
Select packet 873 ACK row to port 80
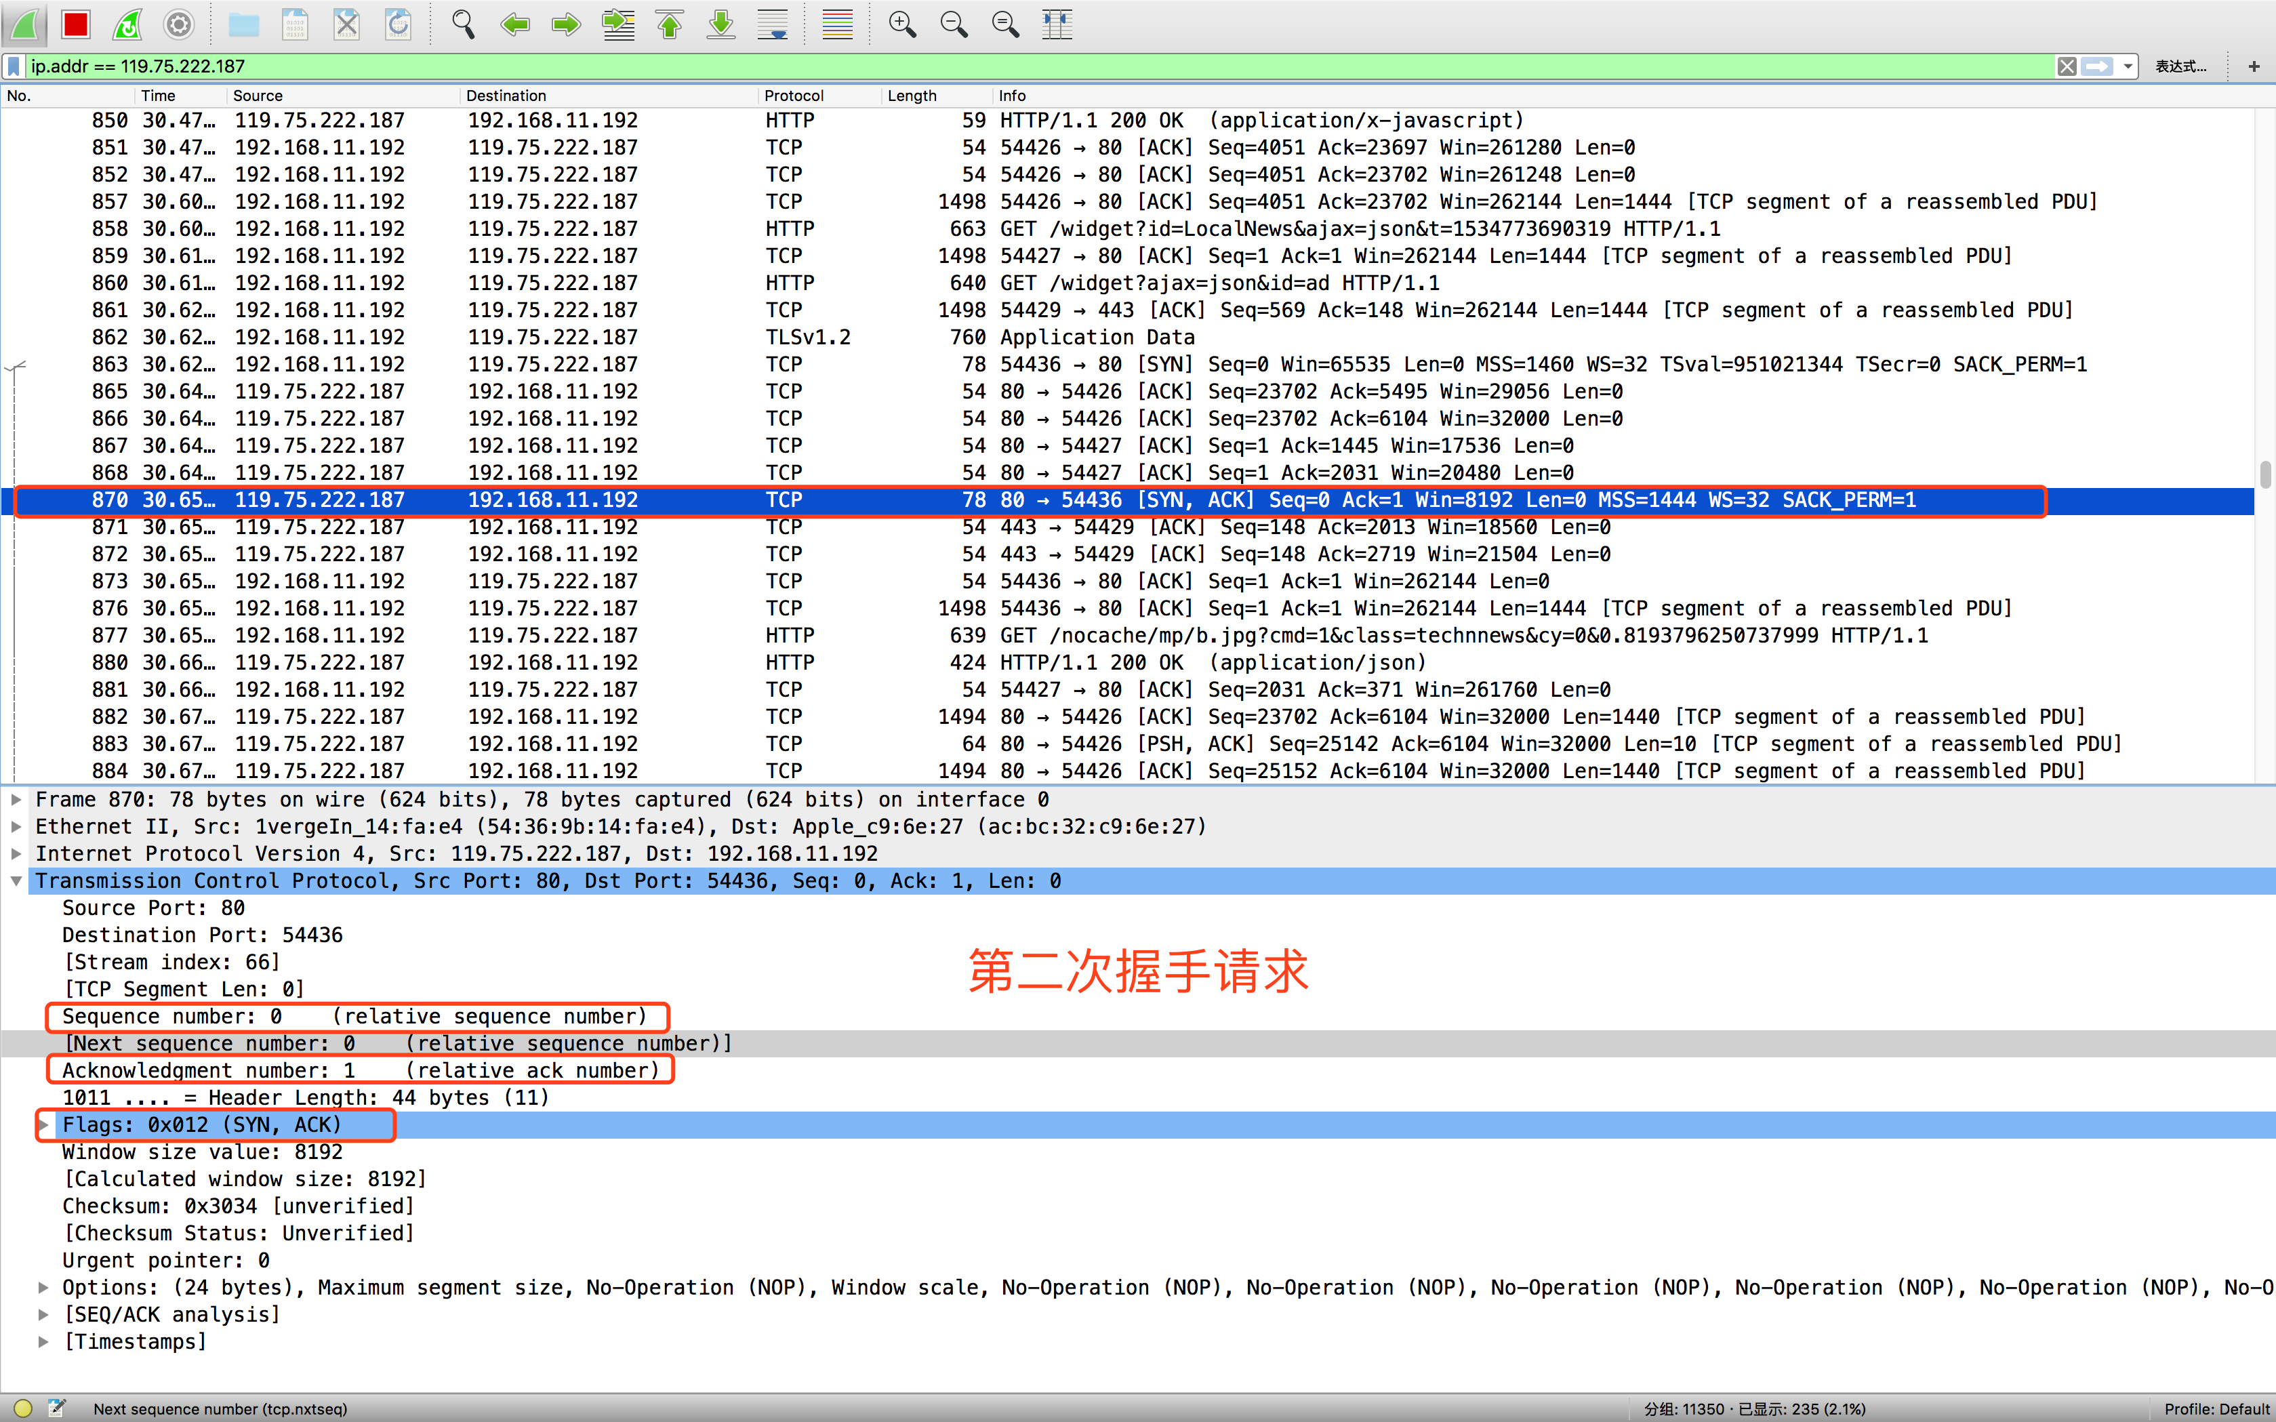1128,582
